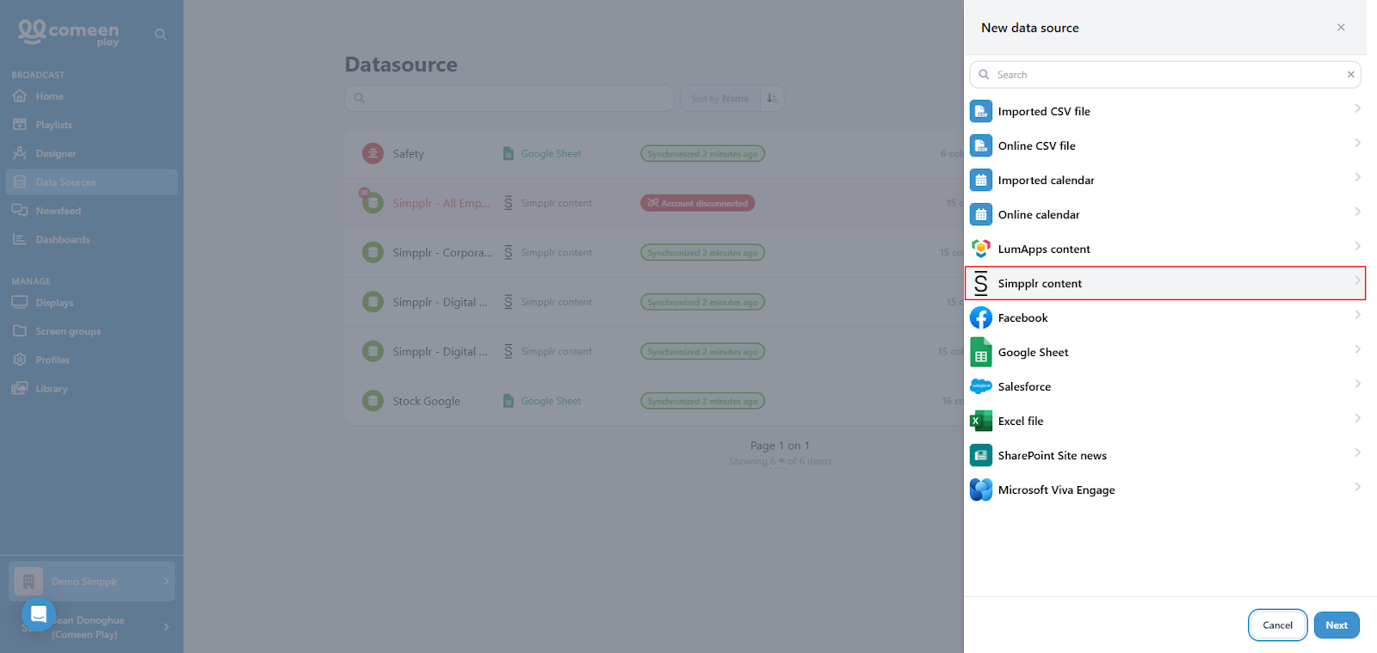Click the sidebar search magnifier icon
Viewport: 1377px width, 653px height.
click(x=160, y=34)
